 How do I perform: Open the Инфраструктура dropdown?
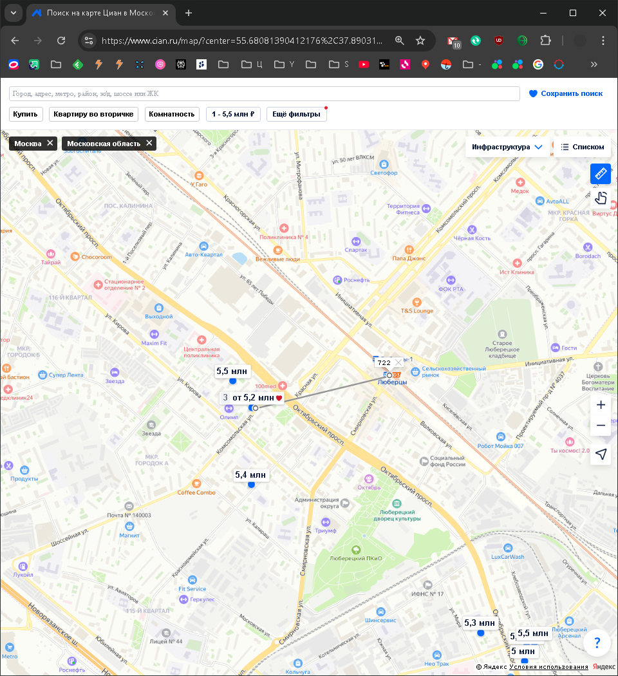click(x=507, y=147)
